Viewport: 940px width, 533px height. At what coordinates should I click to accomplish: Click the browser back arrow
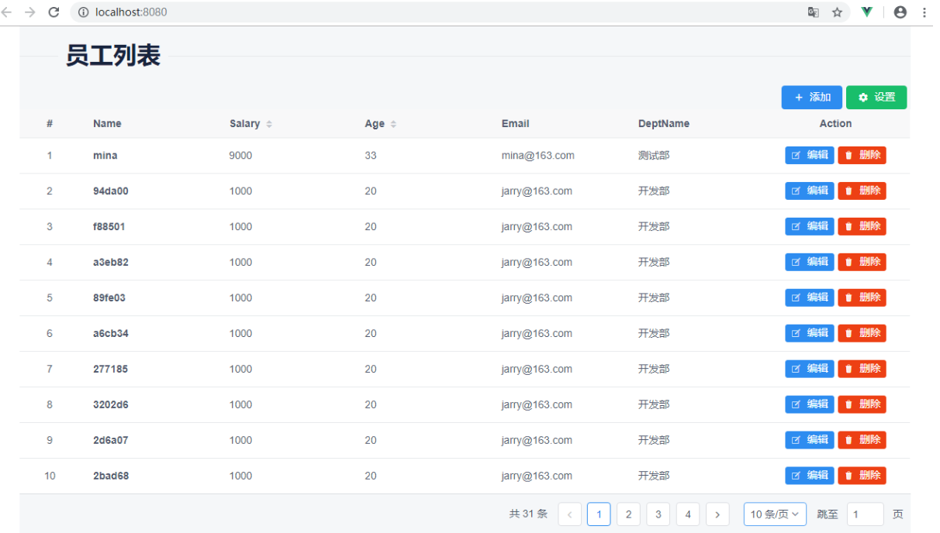coord(7,12)
